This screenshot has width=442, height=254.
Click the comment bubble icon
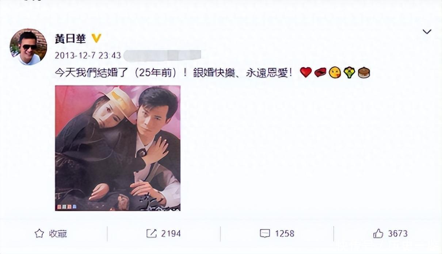click(265, 234)
